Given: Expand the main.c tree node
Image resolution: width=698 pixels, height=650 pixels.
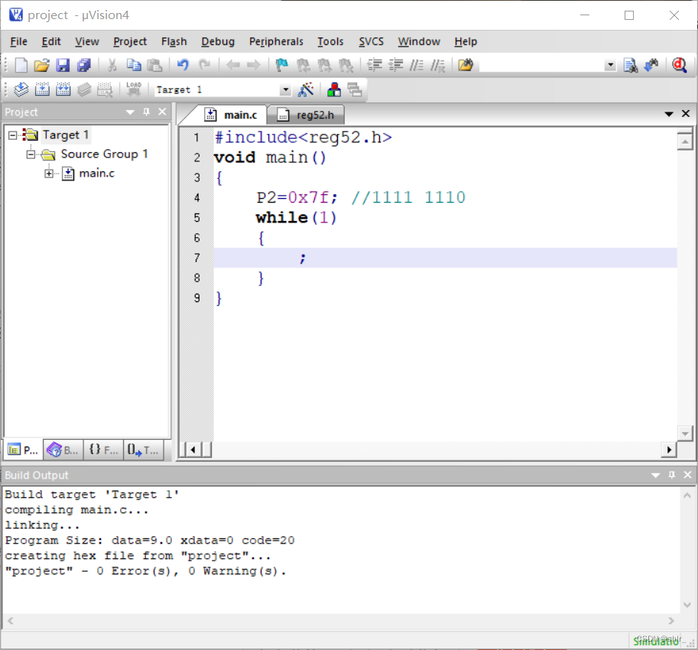Looking at the screenshot, I should tap(49, 174).
